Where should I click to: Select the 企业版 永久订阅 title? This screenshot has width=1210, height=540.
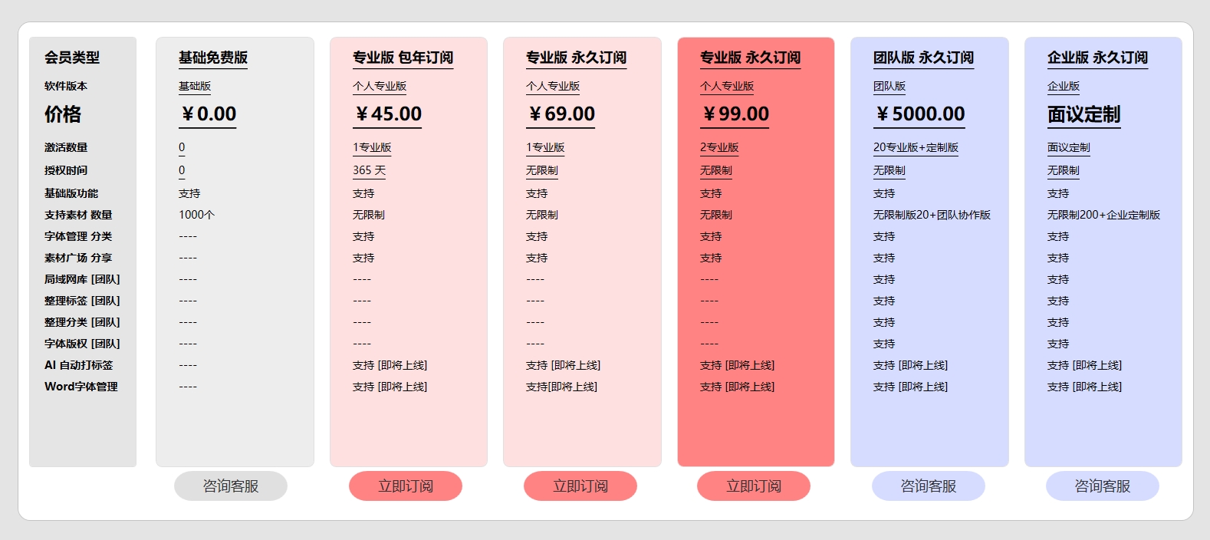[1097, 58]
